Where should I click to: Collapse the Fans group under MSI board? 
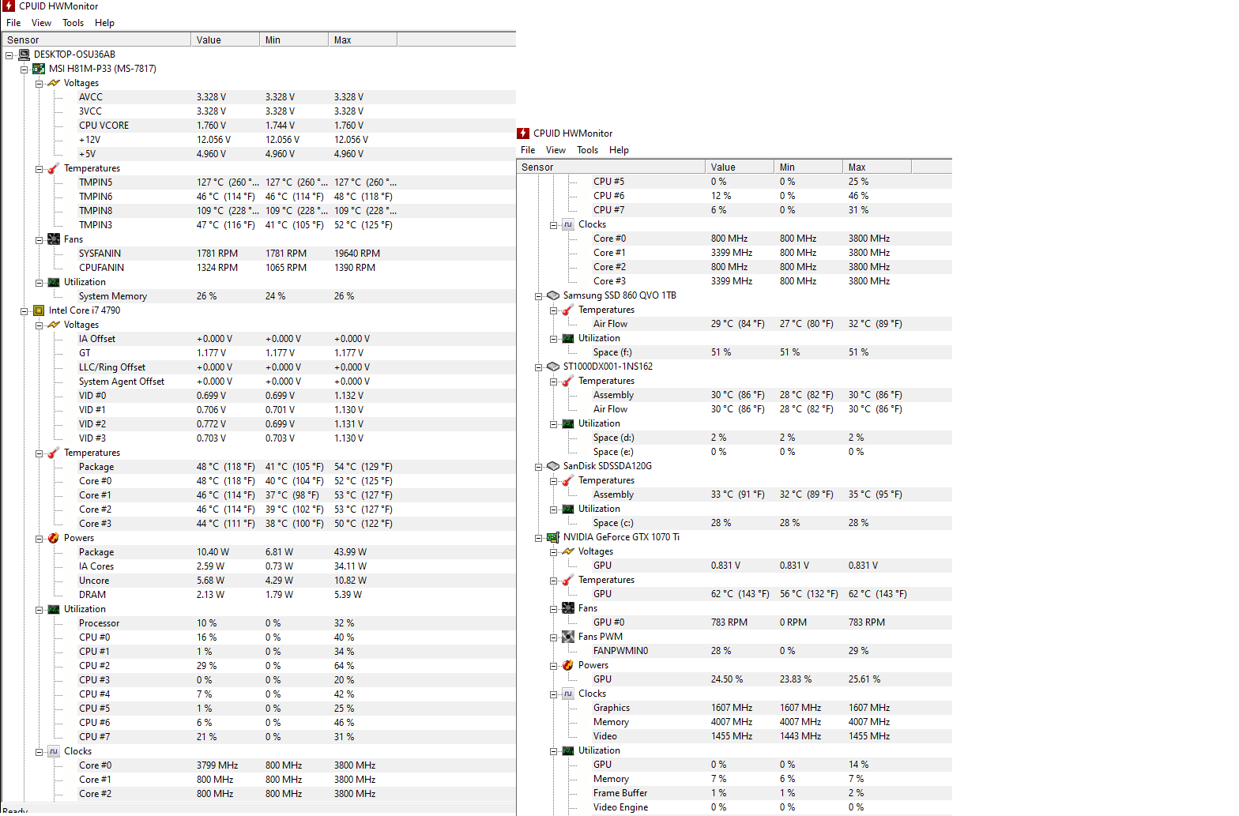(x=40, y=240)
